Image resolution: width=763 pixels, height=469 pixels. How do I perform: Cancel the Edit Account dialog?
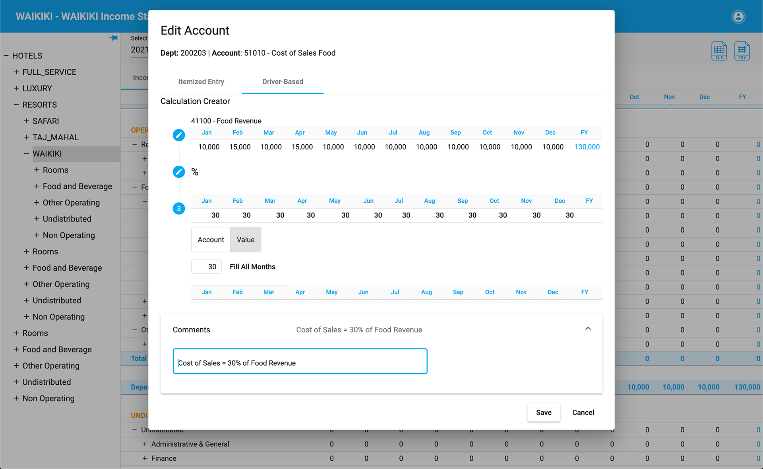pyautogui.click(x=583, y=413)
